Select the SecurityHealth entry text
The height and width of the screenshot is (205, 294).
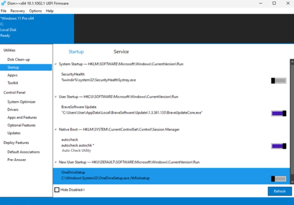(73, 74)
